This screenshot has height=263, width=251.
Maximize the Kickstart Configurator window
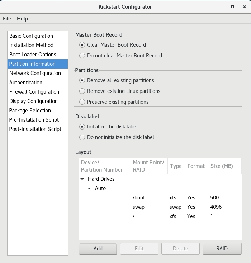[x=232, y=6]
